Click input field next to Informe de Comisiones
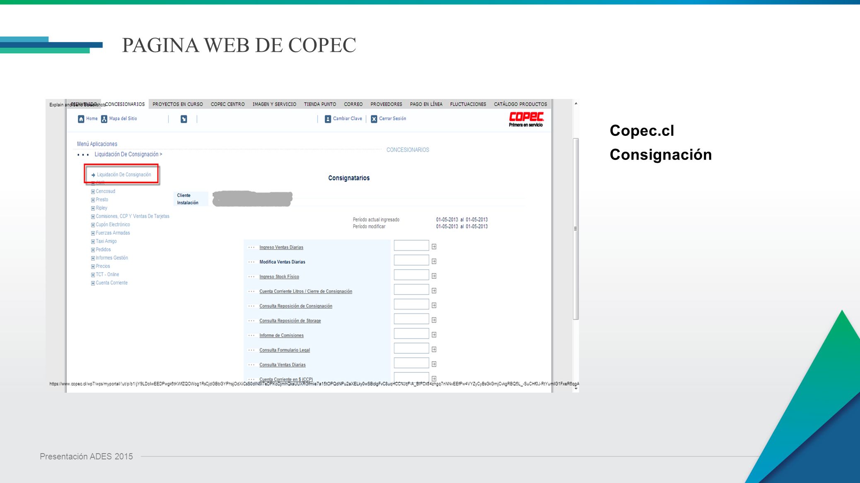 click(411, 334)
